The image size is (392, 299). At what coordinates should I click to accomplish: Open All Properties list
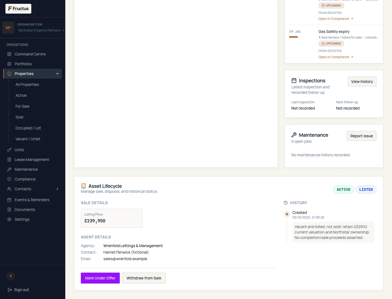tap(27, 85)
